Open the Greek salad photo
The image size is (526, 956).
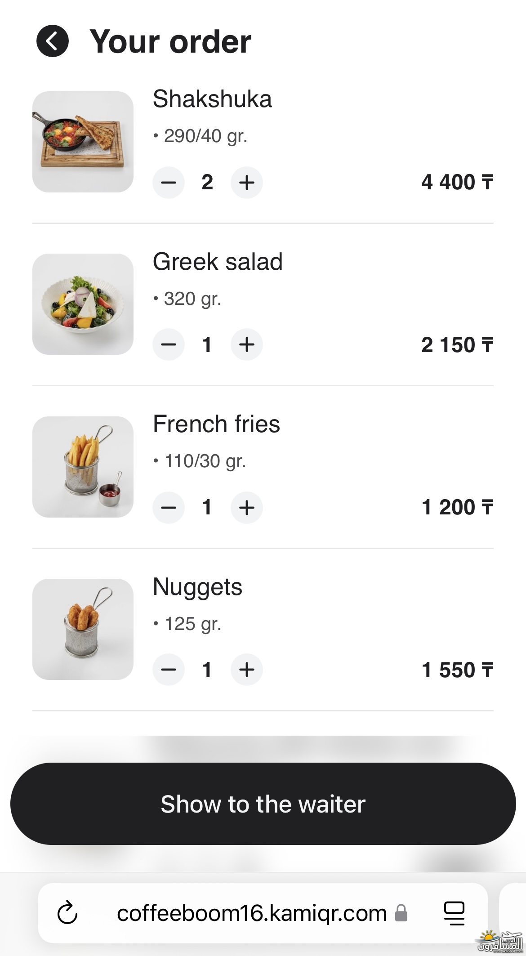pyautogui.click(x=83, y=304)
